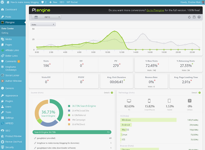Click the PC monitor device icon

pyautogui.click(x=129, y=101)
